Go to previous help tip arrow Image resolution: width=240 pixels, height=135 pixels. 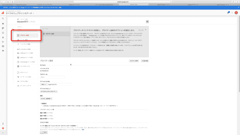(140, 29)
